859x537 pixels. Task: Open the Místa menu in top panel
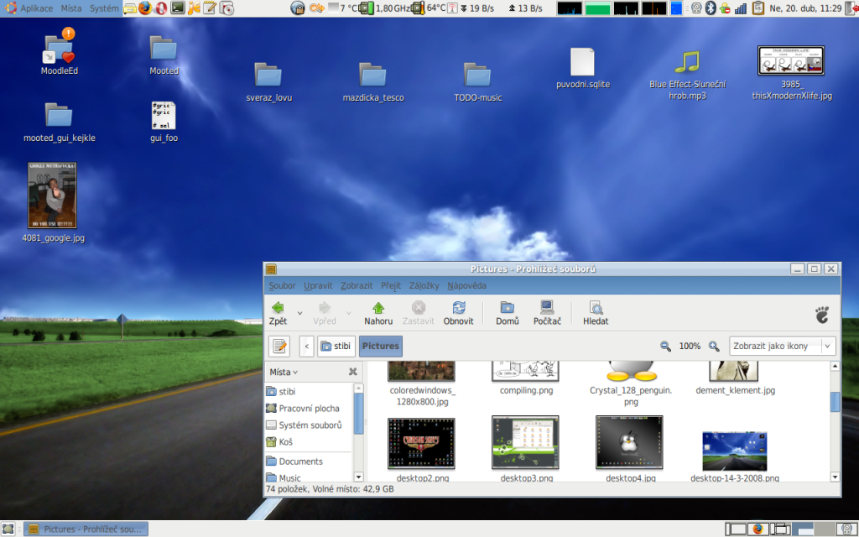click(x=71, y=8)
